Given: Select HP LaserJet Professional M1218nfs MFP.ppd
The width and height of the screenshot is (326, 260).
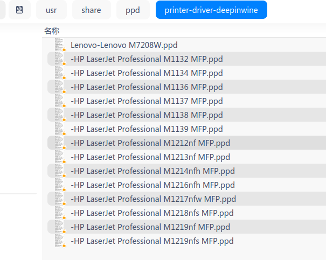Looking at the screenshot, I should [152, 213].
